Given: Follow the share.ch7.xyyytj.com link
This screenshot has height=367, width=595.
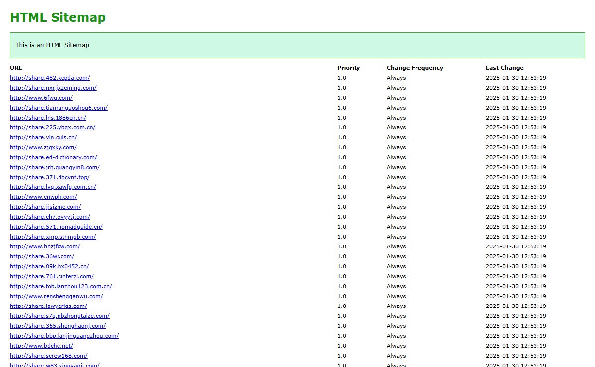Looking at the screenshot, I should point(50,217).
